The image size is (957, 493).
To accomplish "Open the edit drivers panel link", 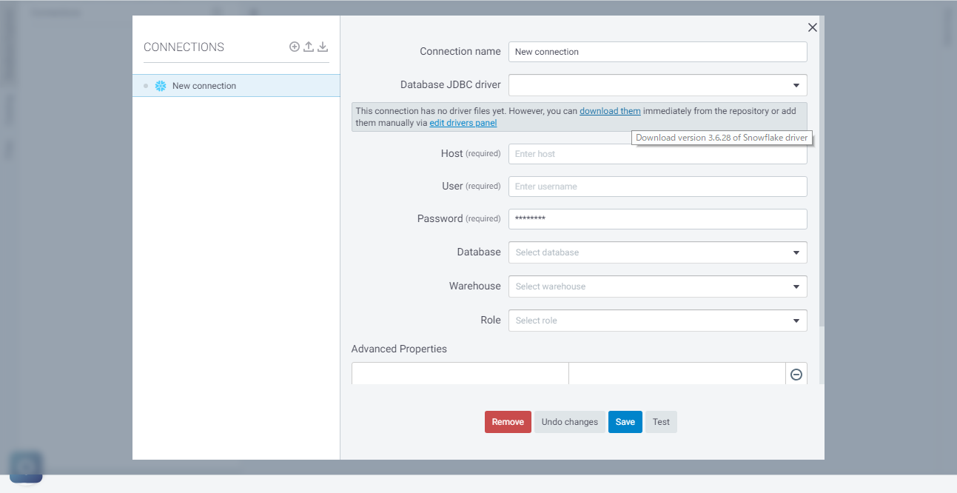I will point(463,122).
